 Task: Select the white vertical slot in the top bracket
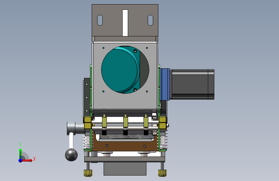coord(125,23)
